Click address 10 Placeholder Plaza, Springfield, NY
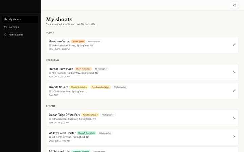The width and height of the screenshot is (244, 152). pyautogui.click(x=73, y=46)
